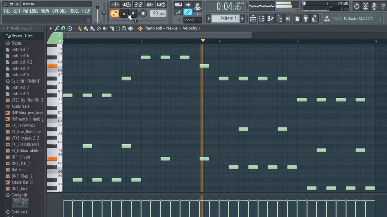387x217 pixels.
Task: Toggle the metronome button
Action: pyautogui.click(x=115, y=5)
